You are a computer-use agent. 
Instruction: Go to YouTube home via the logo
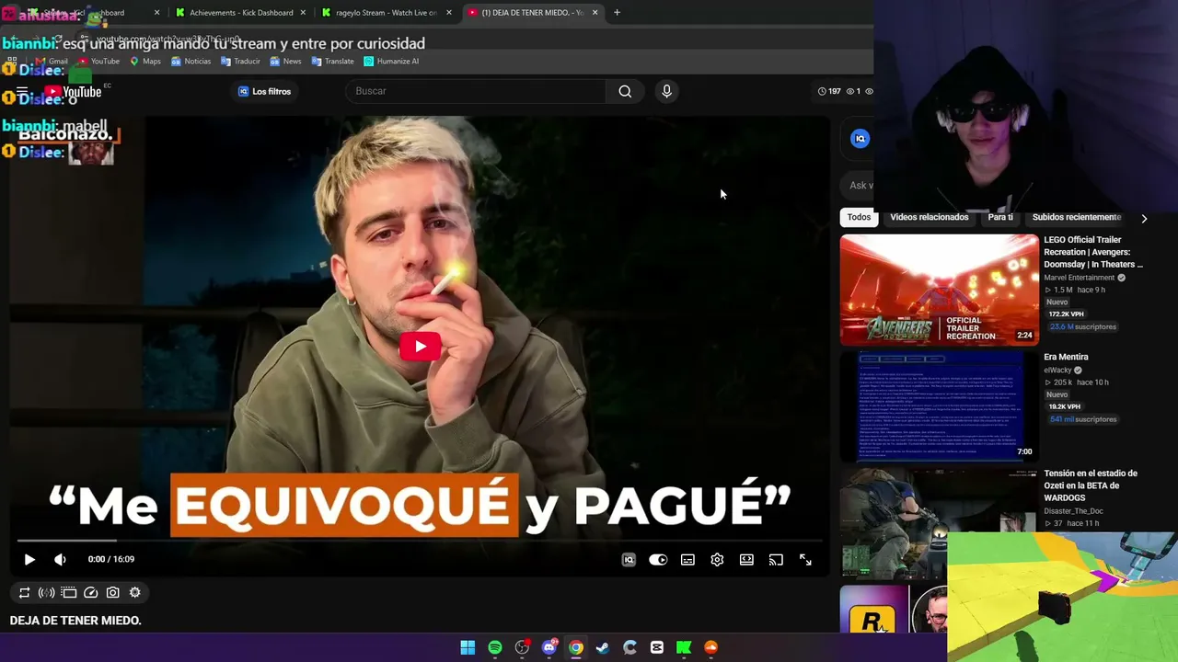point(73,91)
